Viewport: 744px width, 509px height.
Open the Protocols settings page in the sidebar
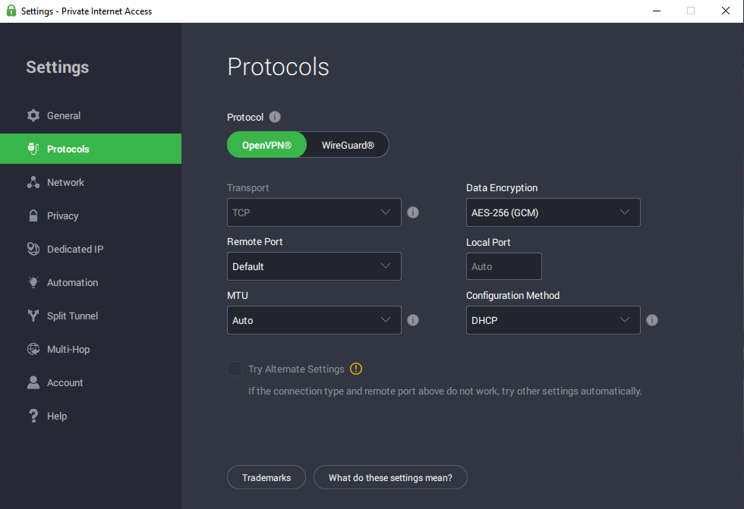click(x=90, y=149)
